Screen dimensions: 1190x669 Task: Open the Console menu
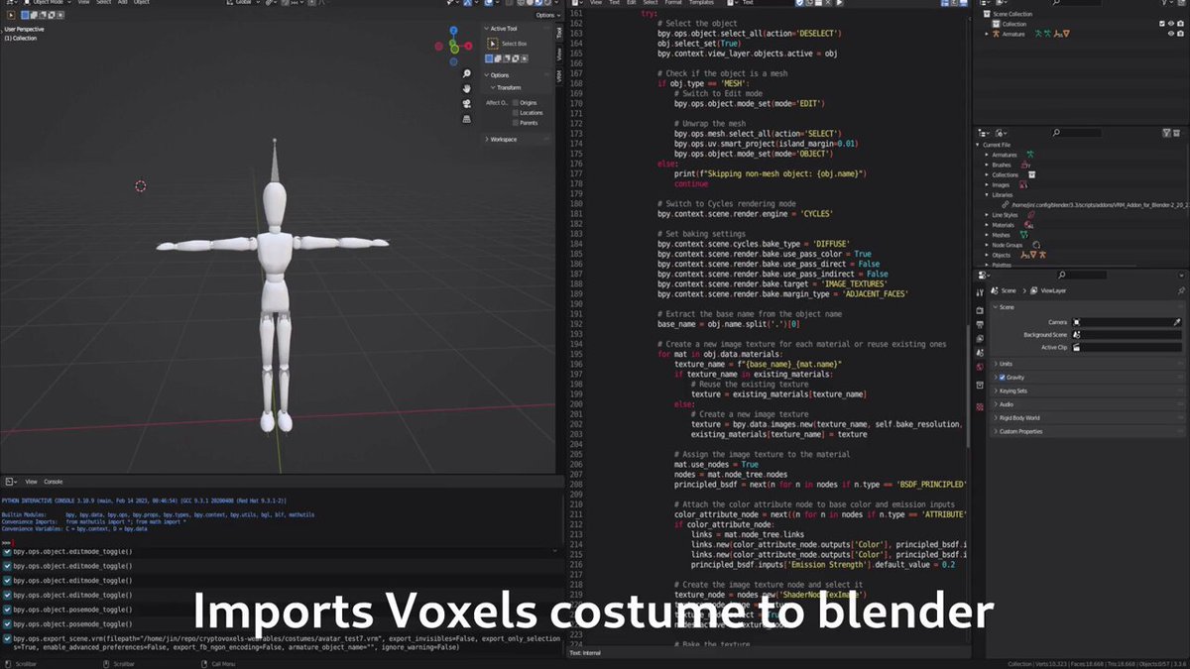pyautogui.click(x=53, y=482)
